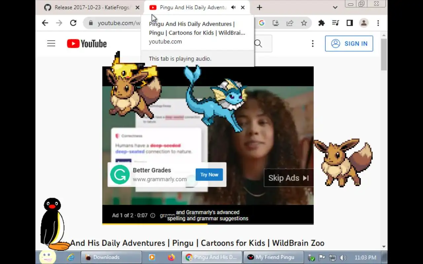The height and width of the screenshot is (264, 423).
Task: Click the Google icon in address bar
Action: point(262,23)
